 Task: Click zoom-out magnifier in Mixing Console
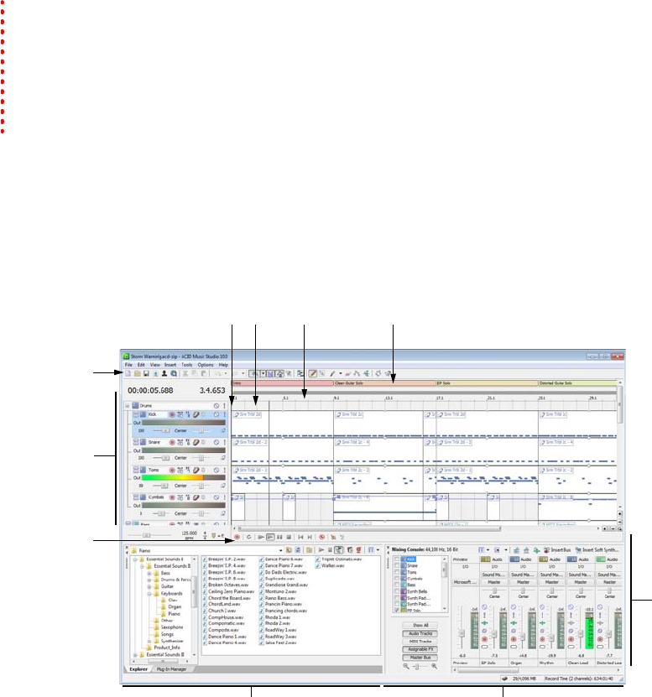(405, 666)
